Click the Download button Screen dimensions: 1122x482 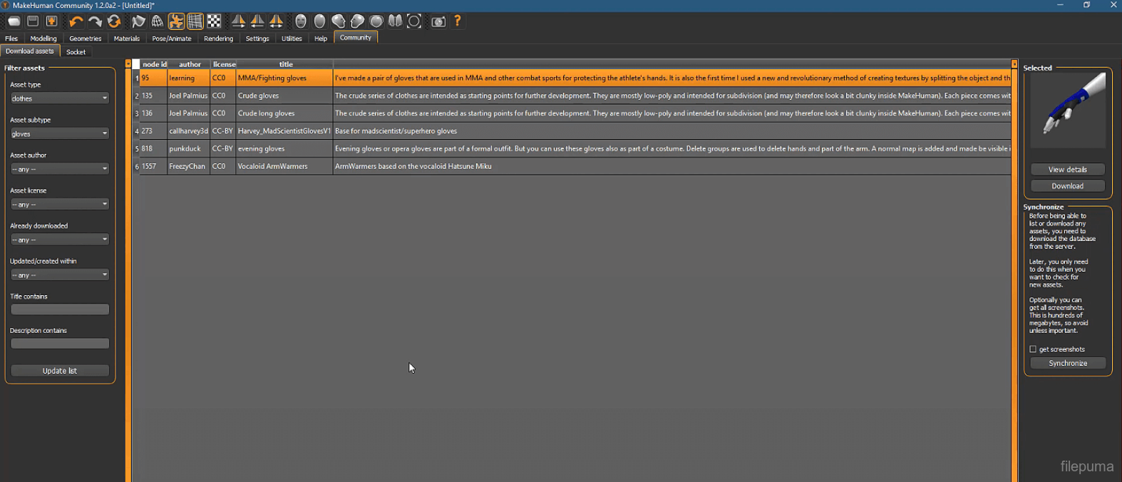(x=1067, y=186)
